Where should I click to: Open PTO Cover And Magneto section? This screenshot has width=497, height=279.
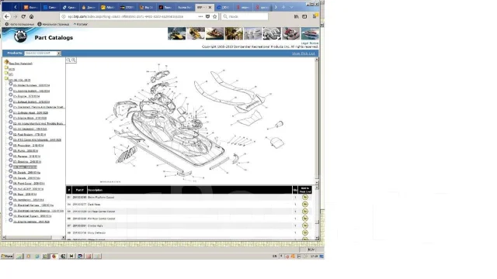[x=37, y=139]
